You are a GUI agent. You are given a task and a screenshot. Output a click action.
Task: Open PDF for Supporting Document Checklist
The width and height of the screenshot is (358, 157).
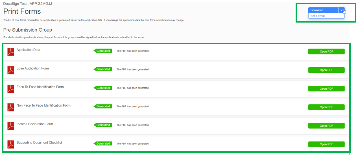pos(326,144)
